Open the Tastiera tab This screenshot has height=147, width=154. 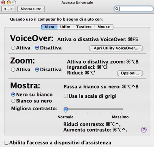[x=84, y=27]
